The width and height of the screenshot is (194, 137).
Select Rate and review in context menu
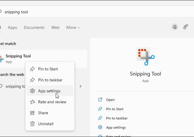tap(50, 102)
